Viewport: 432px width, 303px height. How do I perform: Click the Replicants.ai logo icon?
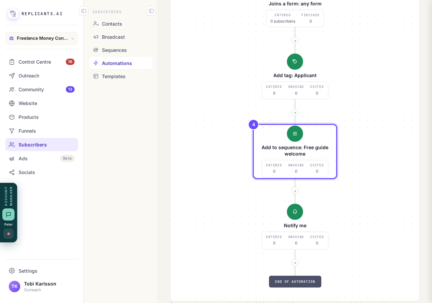(x=13, y=14)
